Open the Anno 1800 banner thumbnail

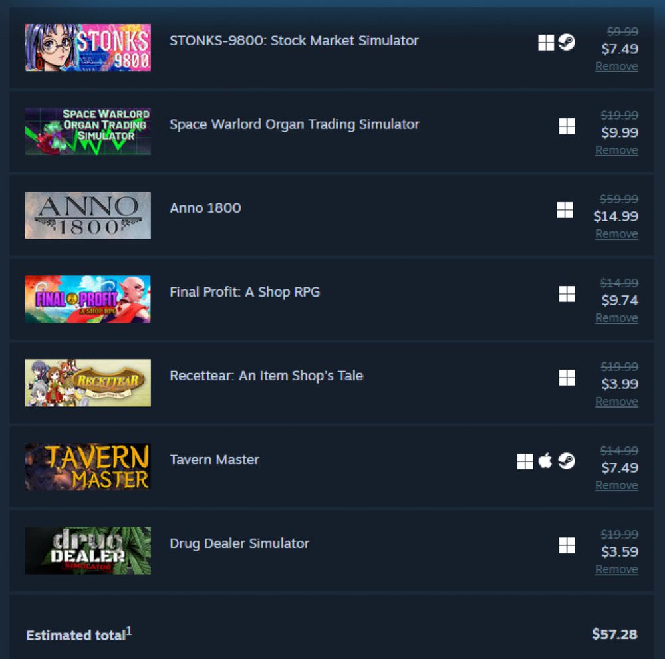(x=88, y=215)
